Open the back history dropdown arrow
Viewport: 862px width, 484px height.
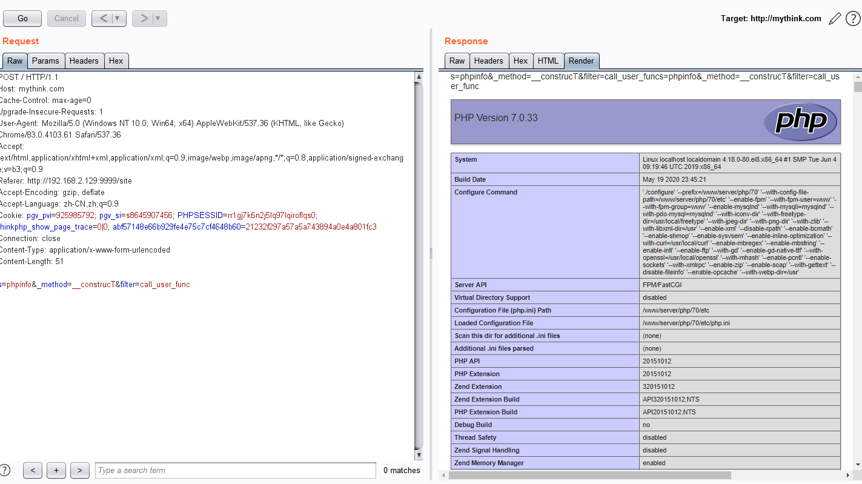(x=119, y=19)
